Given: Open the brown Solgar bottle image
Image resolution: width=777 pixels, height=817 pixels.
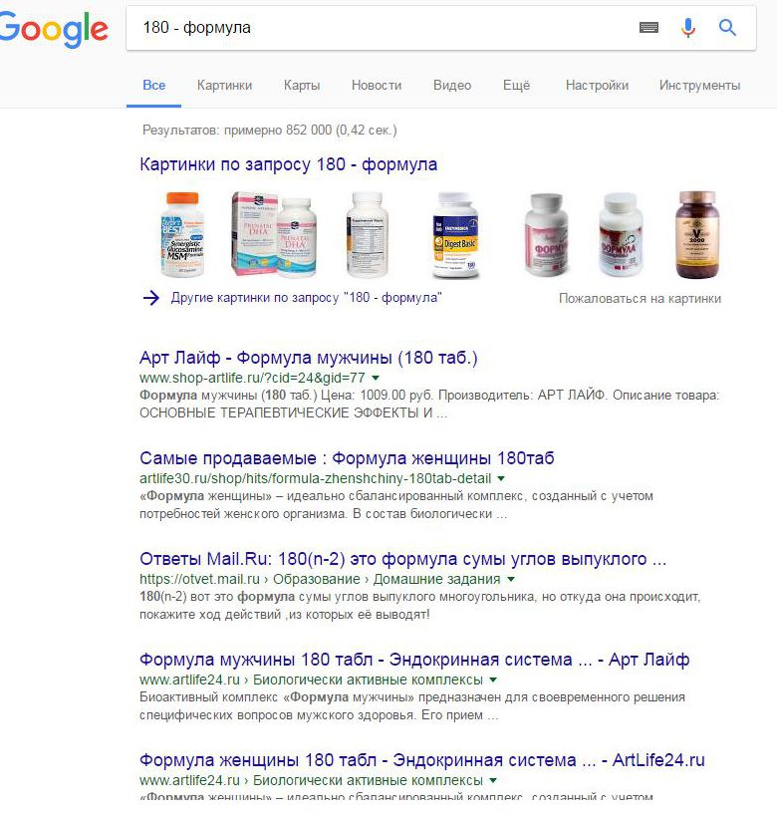Looking at the screenshot, I should click(x=697, y=235).
